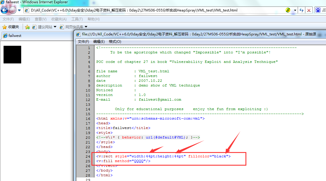The image size is (326, 181).
Task: Click the refresh page icon
Action: click(x=302, y=10)
